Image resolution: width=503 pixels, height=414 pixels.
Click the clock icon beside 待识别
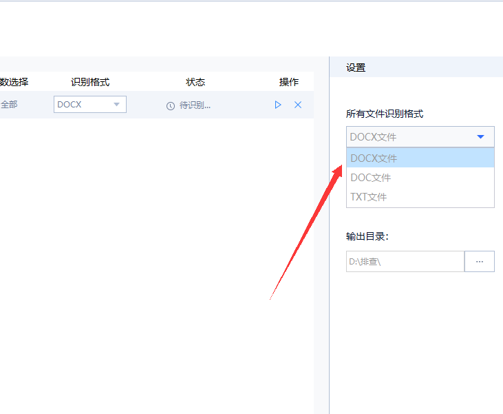tap(171, 105)
